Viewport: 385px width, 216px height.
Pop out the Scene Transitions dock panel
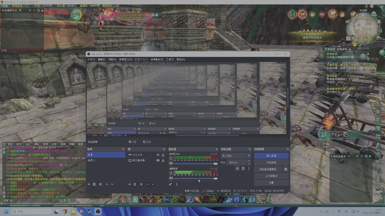(x=249, y=149)
